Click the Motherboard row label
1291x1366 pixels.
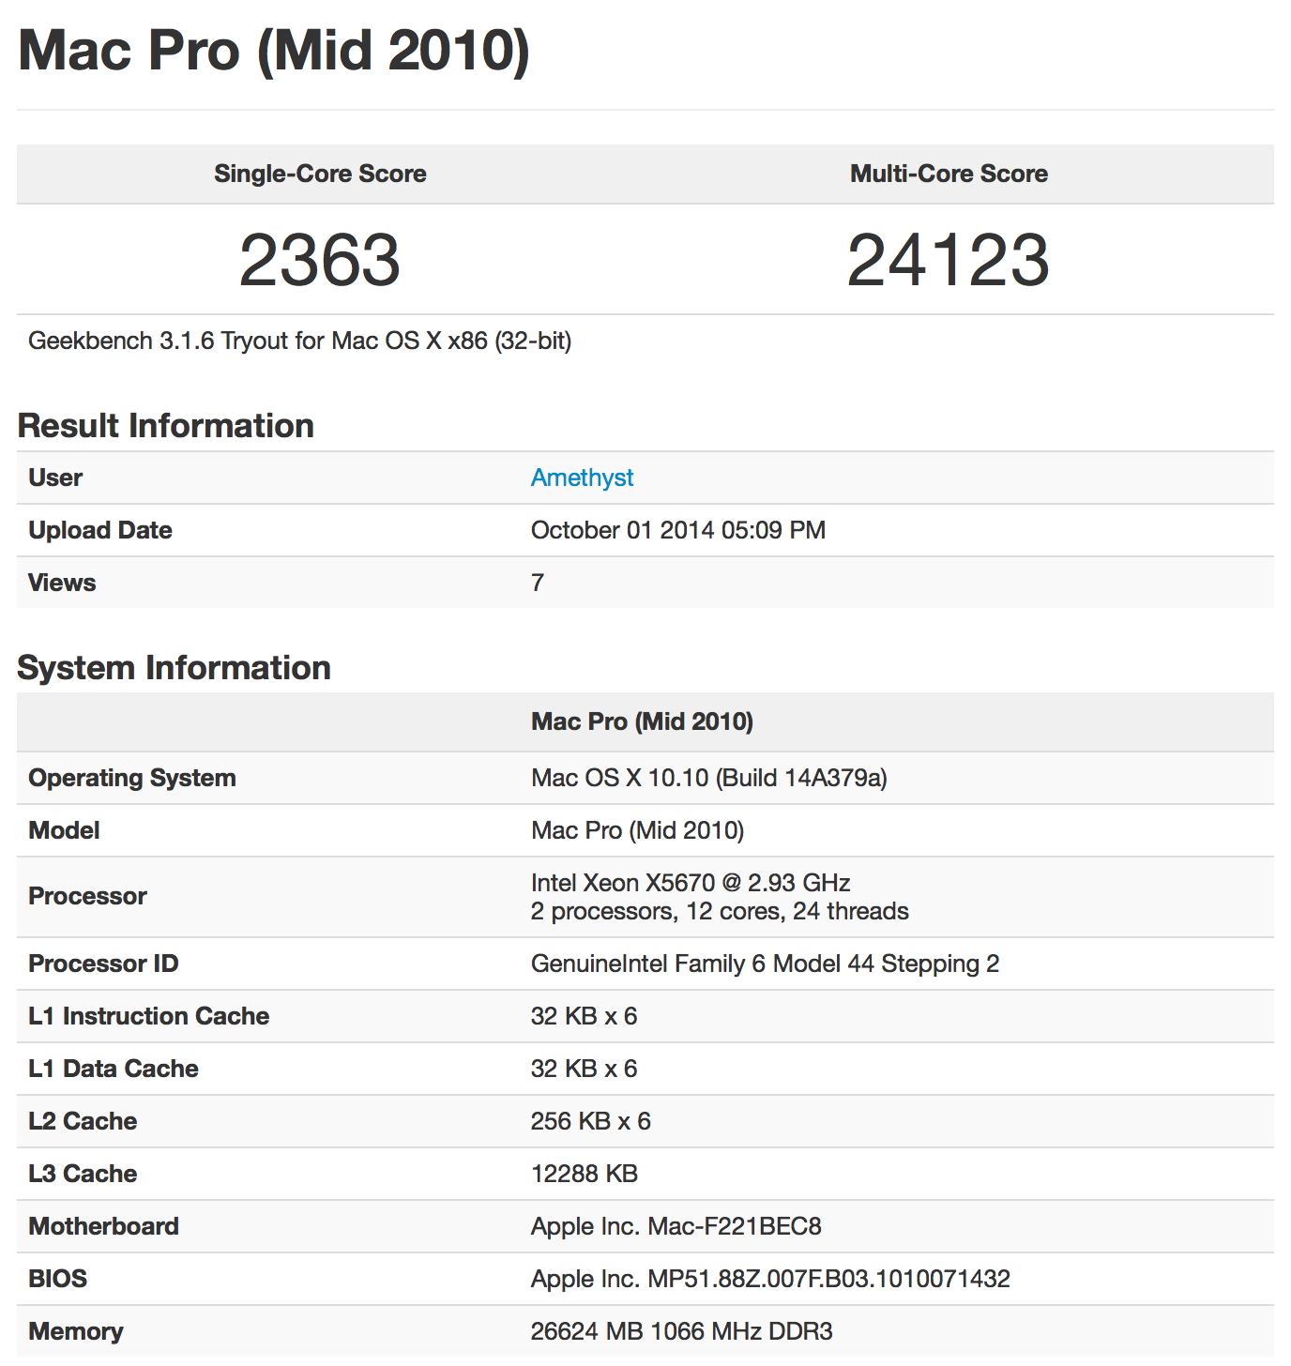pyautogui.click(x=104, y=1226)
